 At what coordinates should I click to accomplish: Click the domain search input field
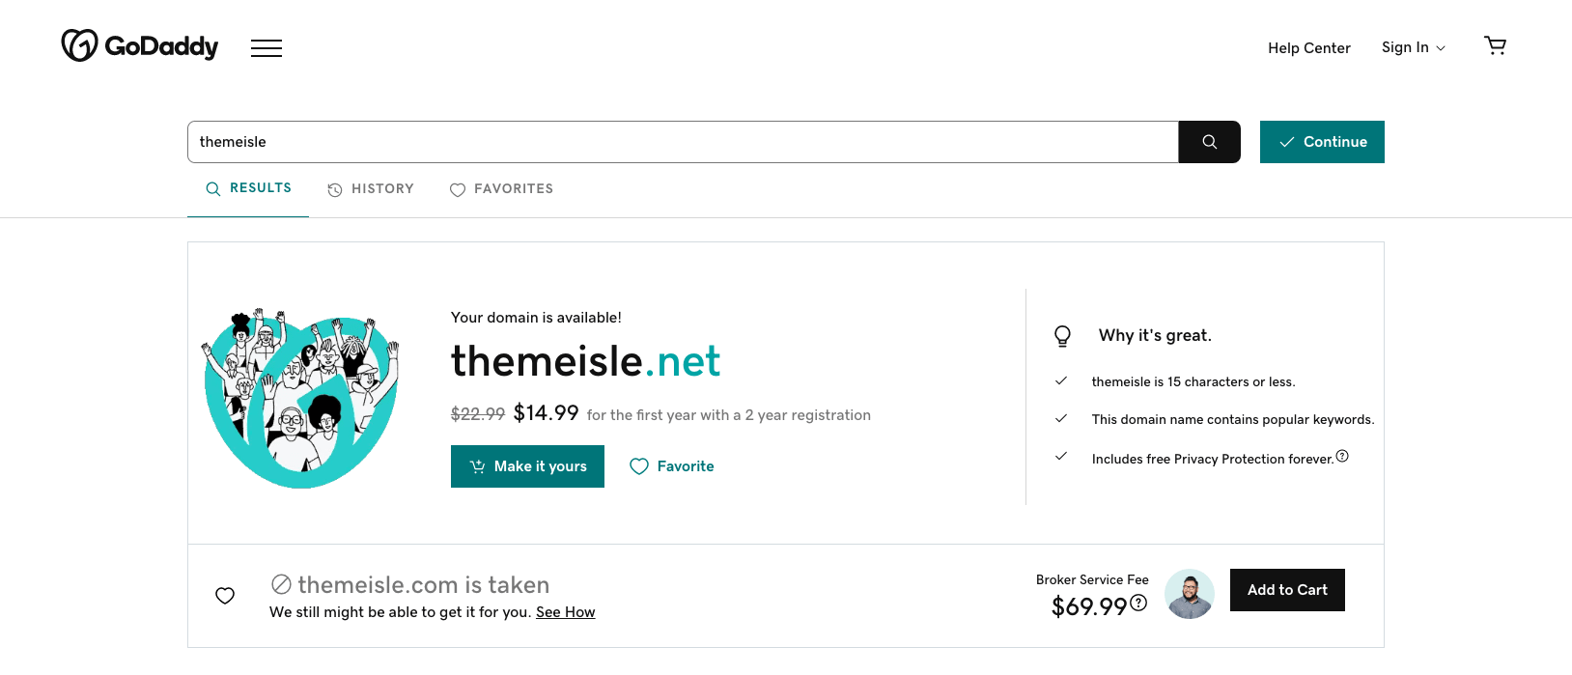(x=682, y=142)
